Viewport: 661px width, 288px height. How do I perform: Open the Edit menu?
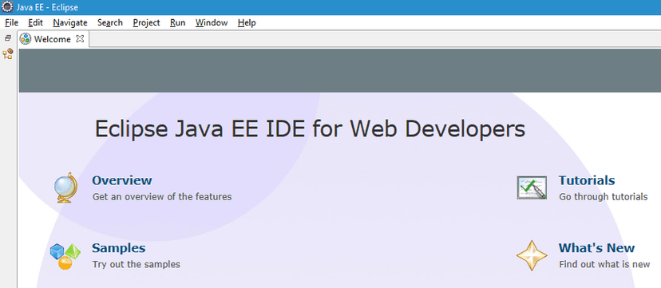click(35, 22)
